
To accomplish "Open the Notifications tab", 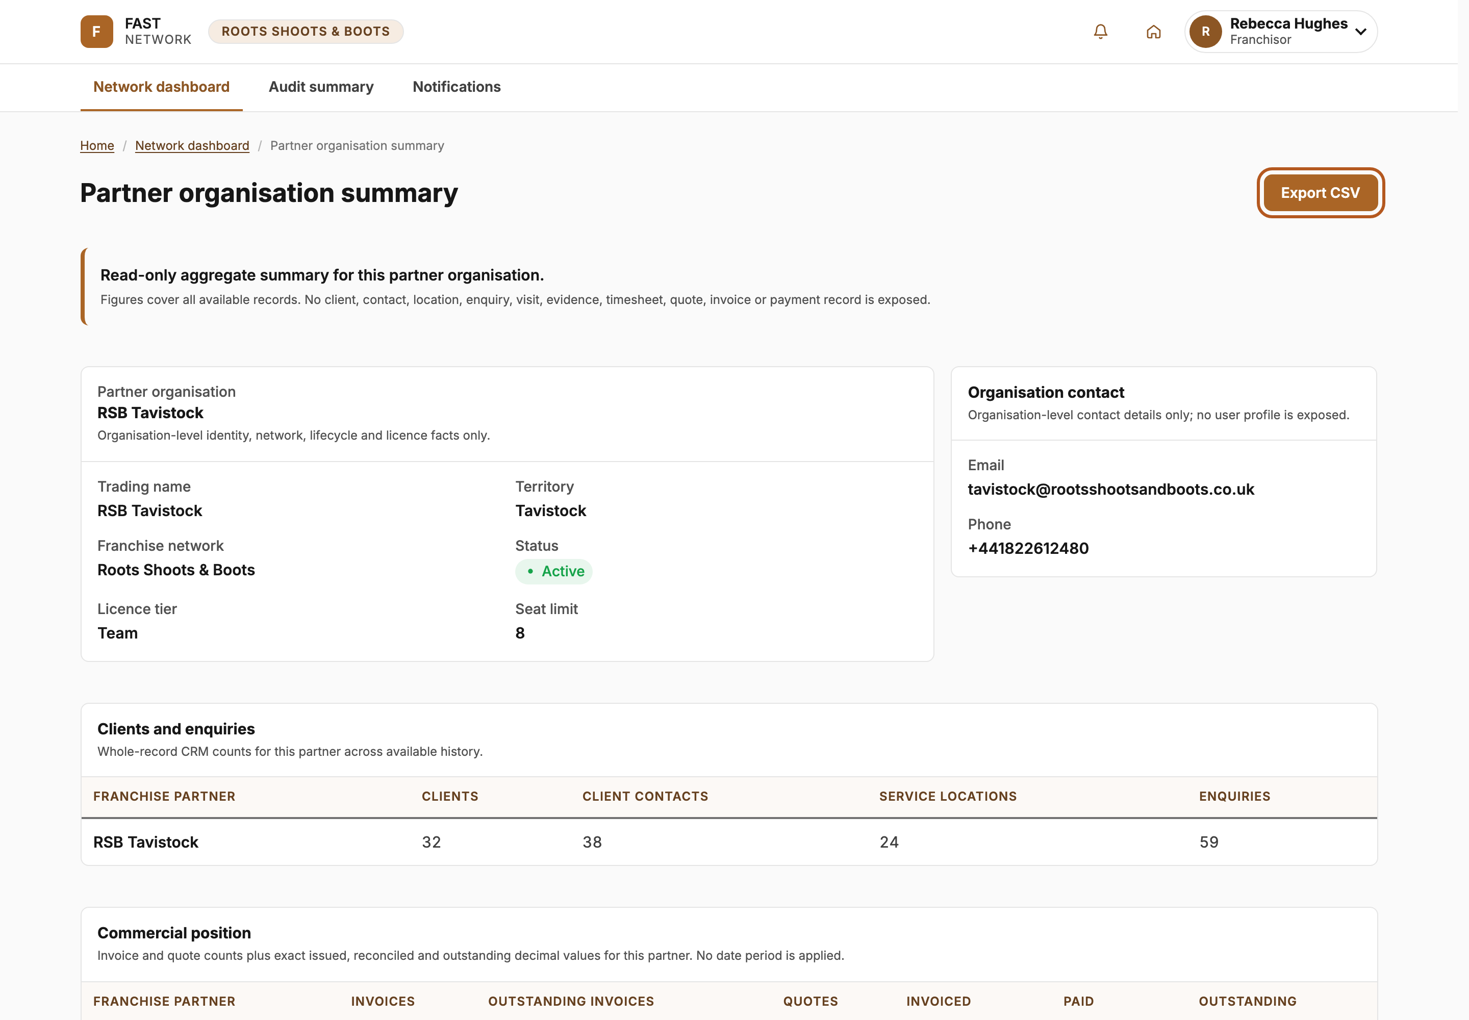I will coord(457,87).
